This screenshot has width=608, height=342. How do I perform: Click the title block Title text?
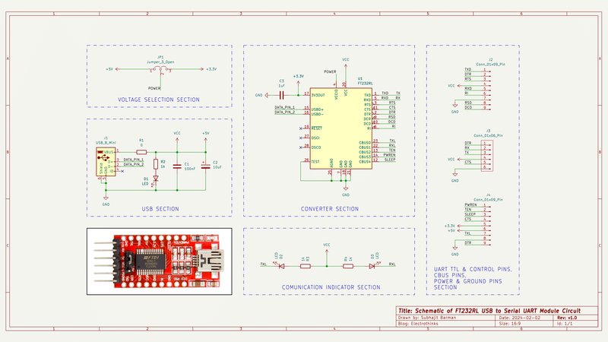click(x=489, y=311)
